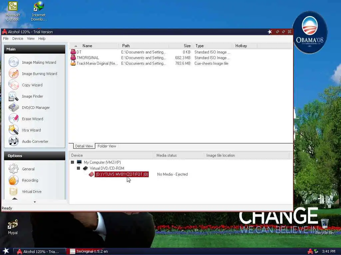Select the (D:) YTUVS MV81YZOTIFOT drive entry
Image resolution: width=341 pixels, height=255 pixels.
(122, 174)
